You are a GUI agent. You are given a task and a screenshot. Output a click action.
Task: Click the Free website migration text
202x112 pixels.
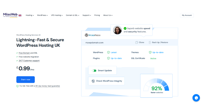(29, 57)
